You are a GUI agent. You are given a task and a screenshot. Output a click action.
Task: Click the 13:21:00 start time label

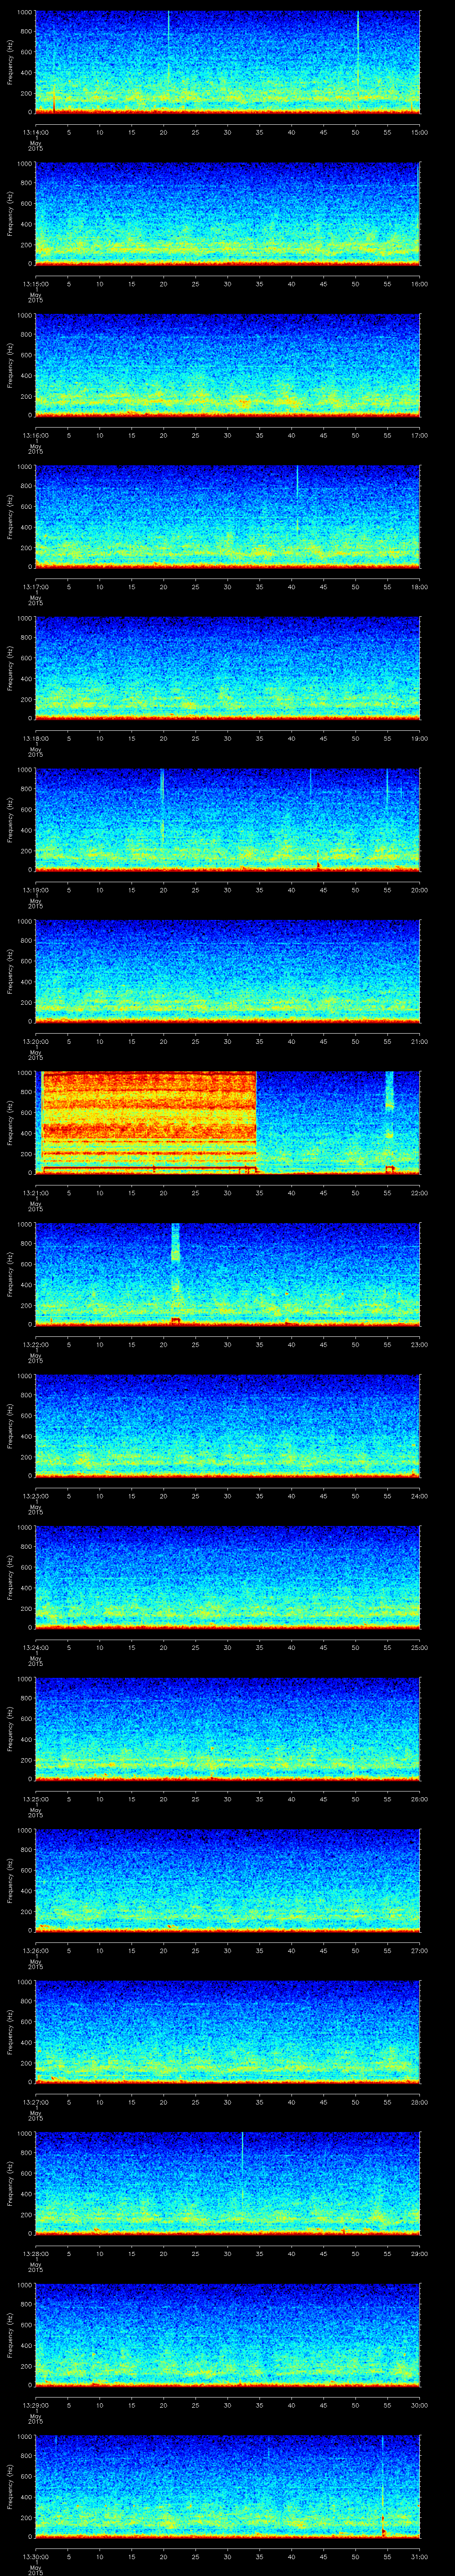pyautogui.click(x=35, y=1193)
